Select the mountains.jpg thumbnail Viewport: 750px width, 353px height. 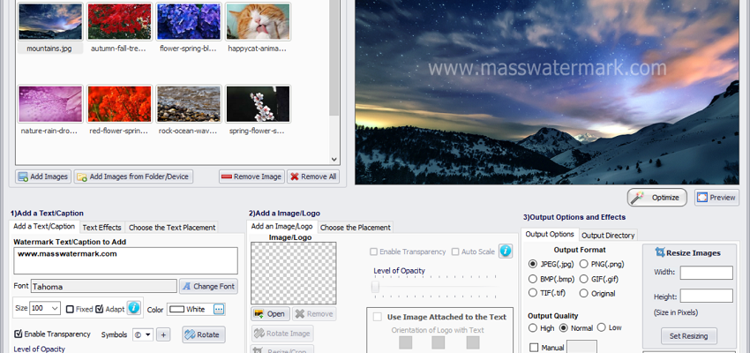click(50, 22)
